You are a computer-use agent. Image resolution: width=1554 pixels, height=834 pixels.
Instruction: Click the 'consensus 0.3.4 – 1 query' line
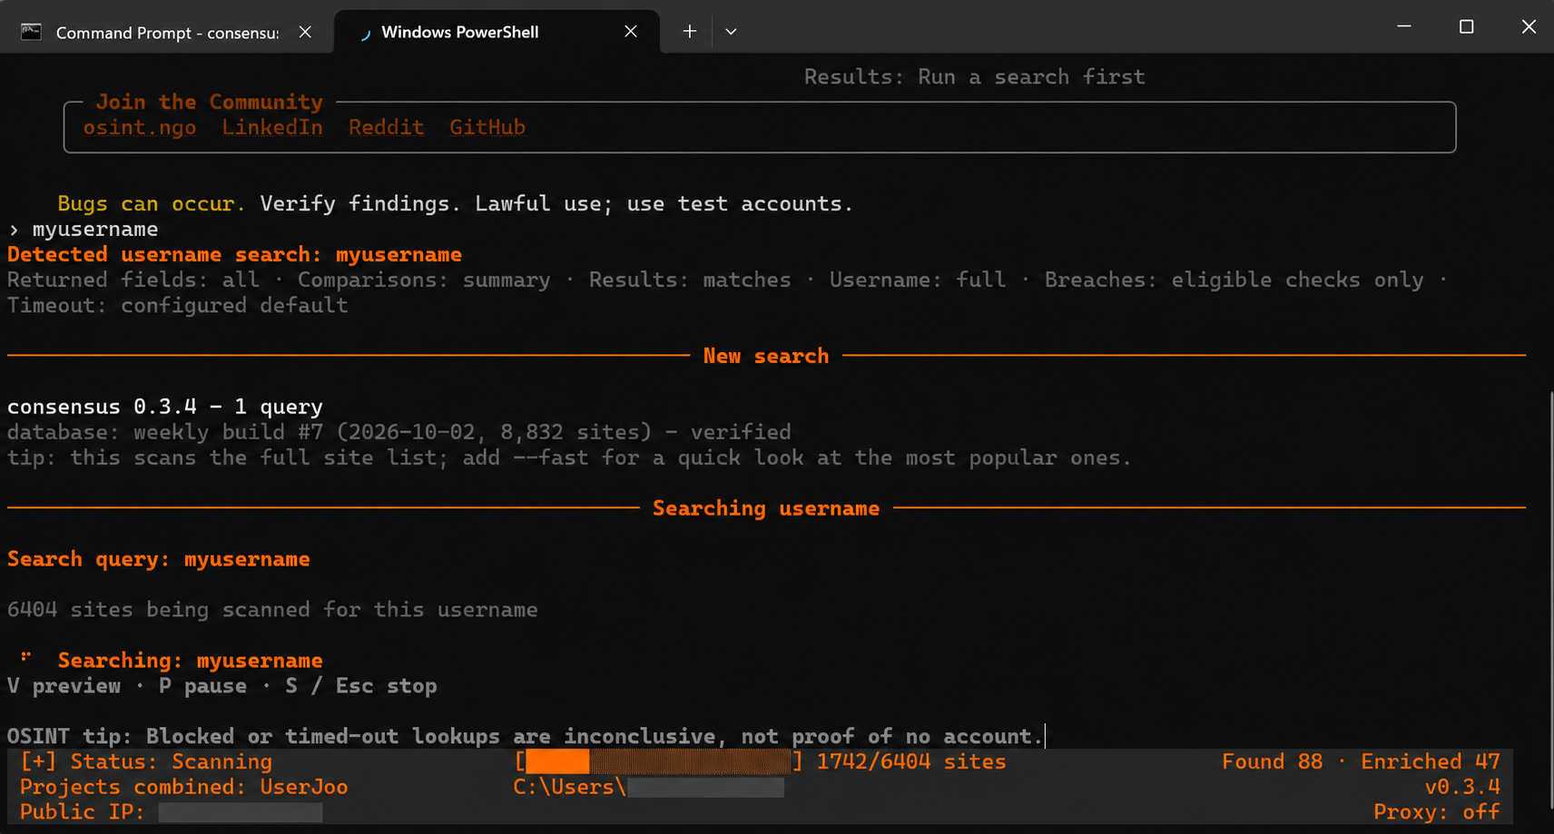[x=165, y=407]
